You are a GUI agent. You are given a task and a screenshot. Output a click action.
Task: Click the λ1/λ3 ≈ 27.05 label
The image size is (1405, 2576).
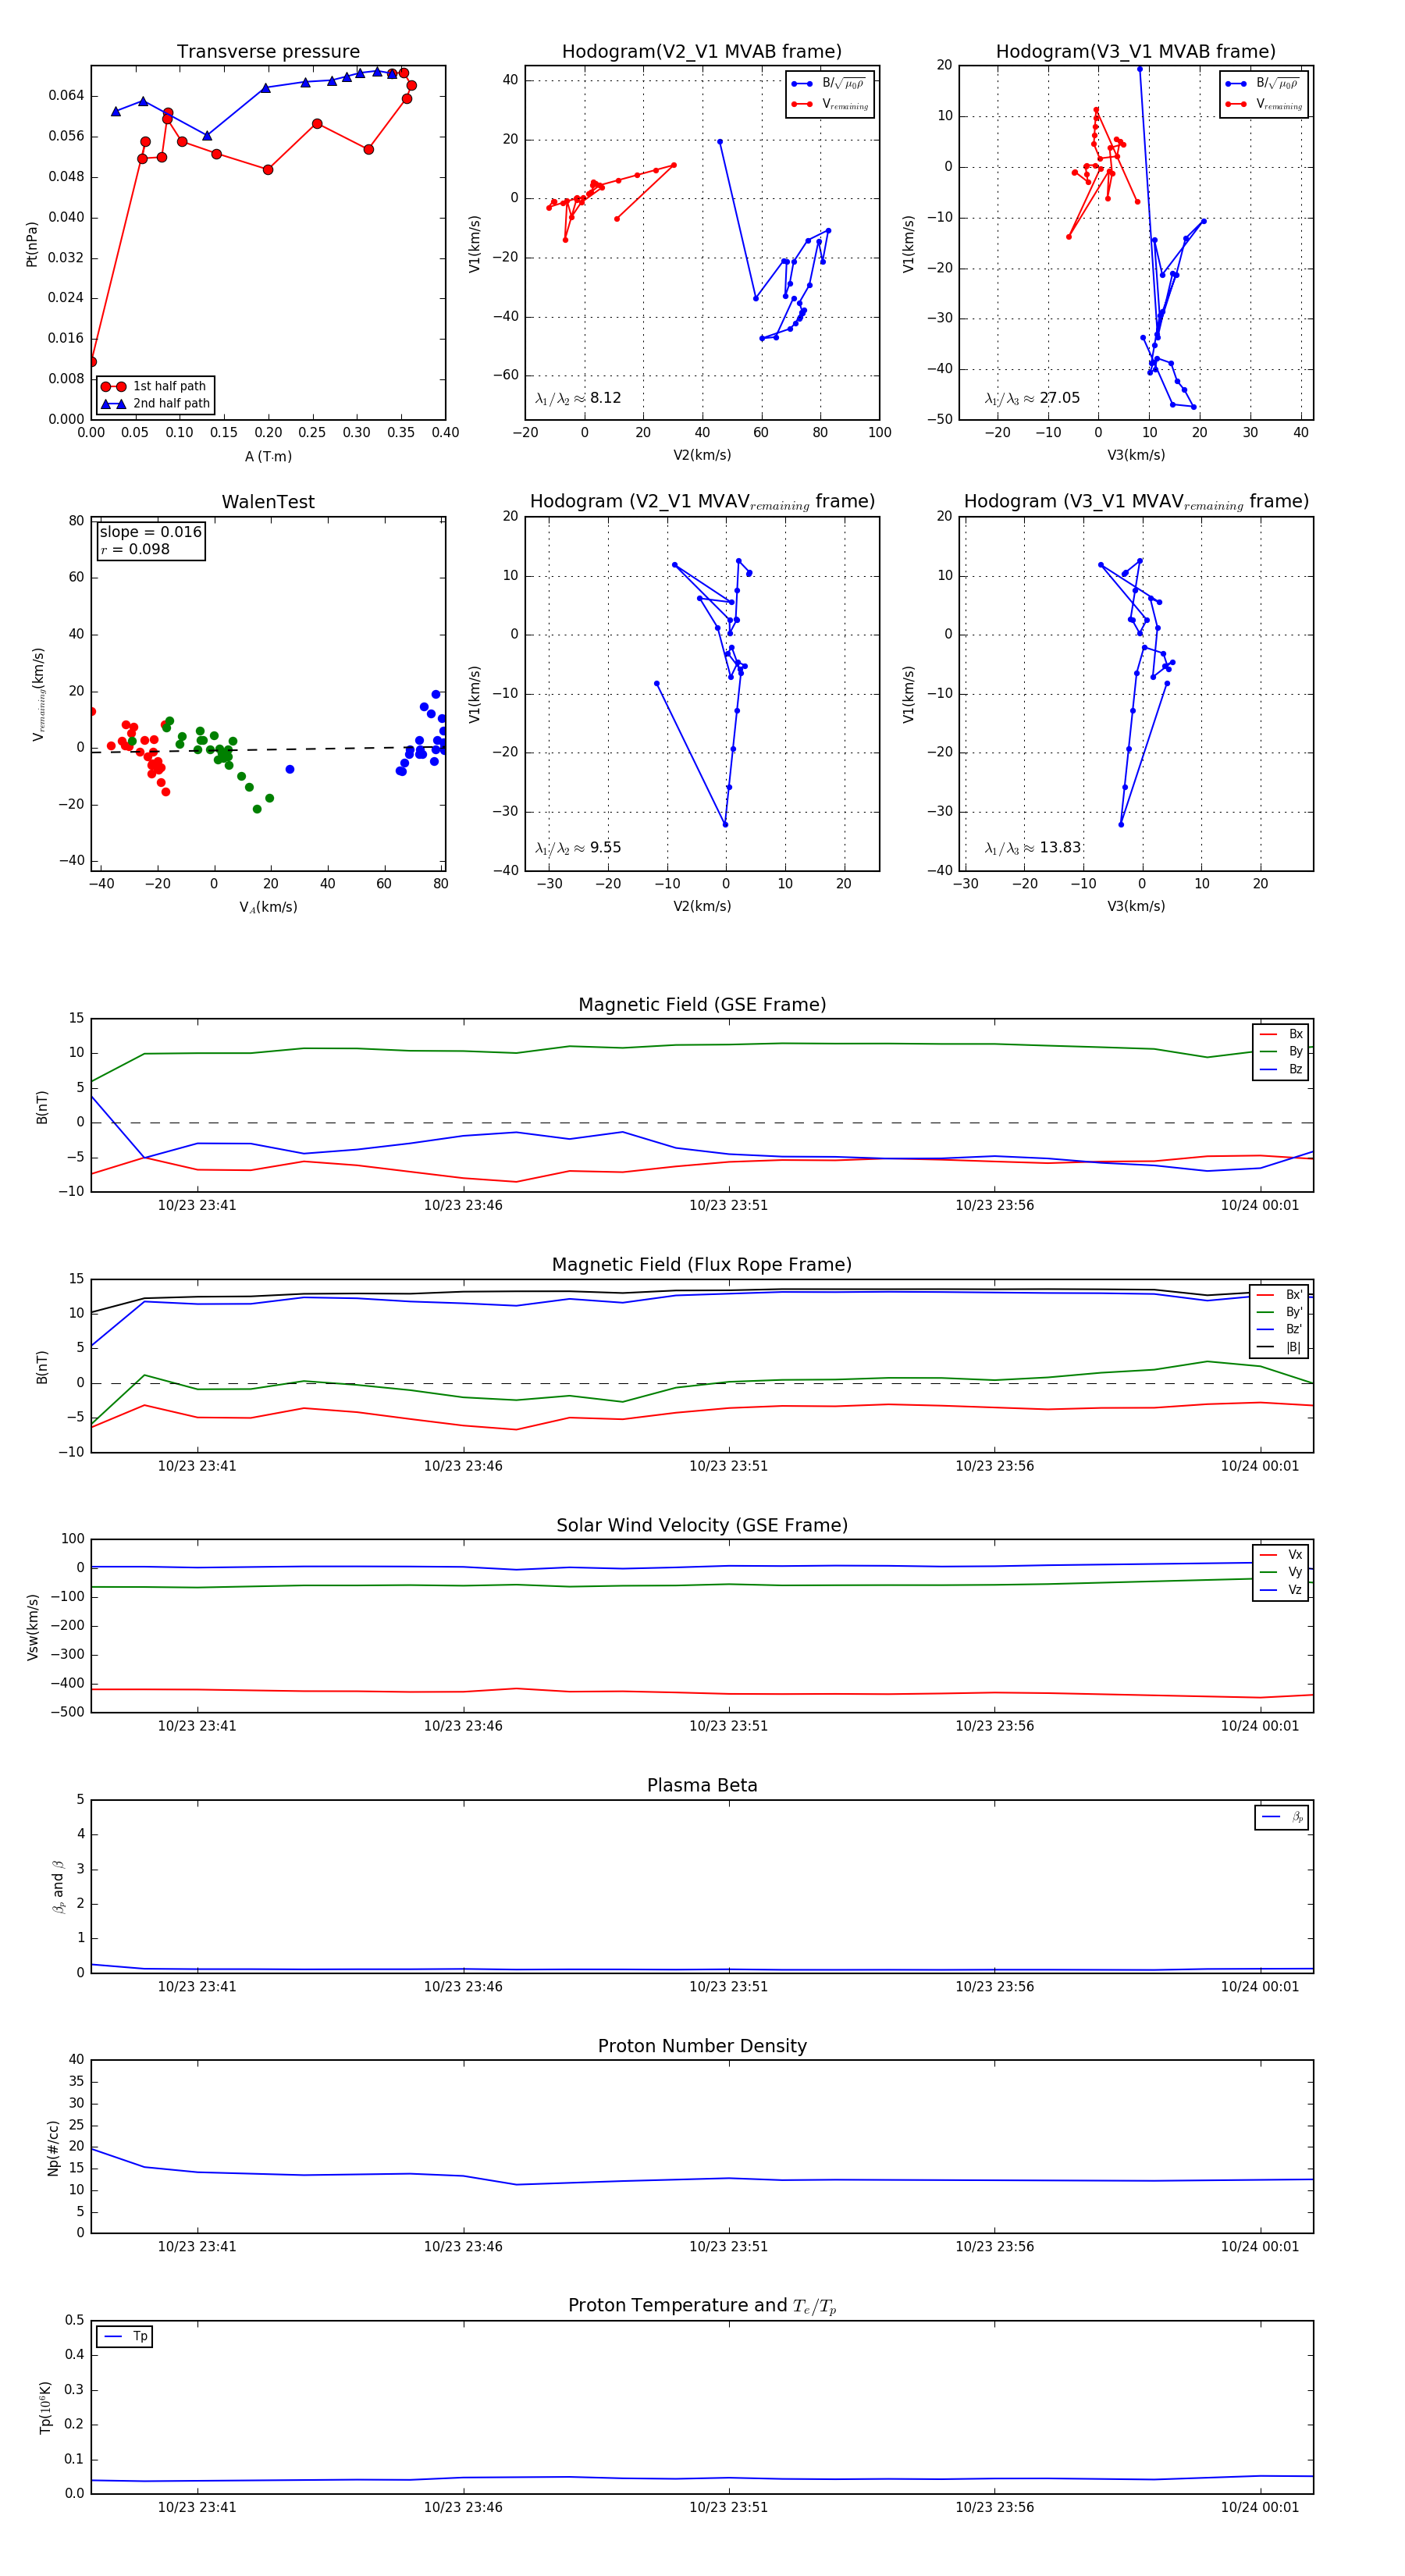[x=1032, y=398]
